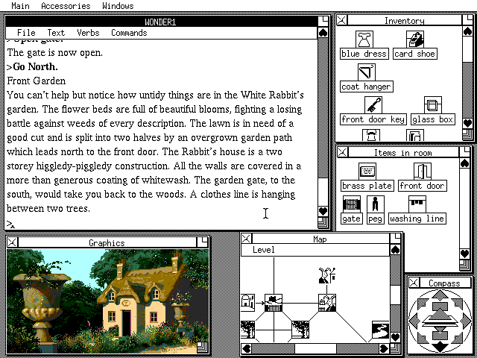Pick the peg icon in Items in room
The height and width of the screenshot is (358, 477).
tap(376, 204)
